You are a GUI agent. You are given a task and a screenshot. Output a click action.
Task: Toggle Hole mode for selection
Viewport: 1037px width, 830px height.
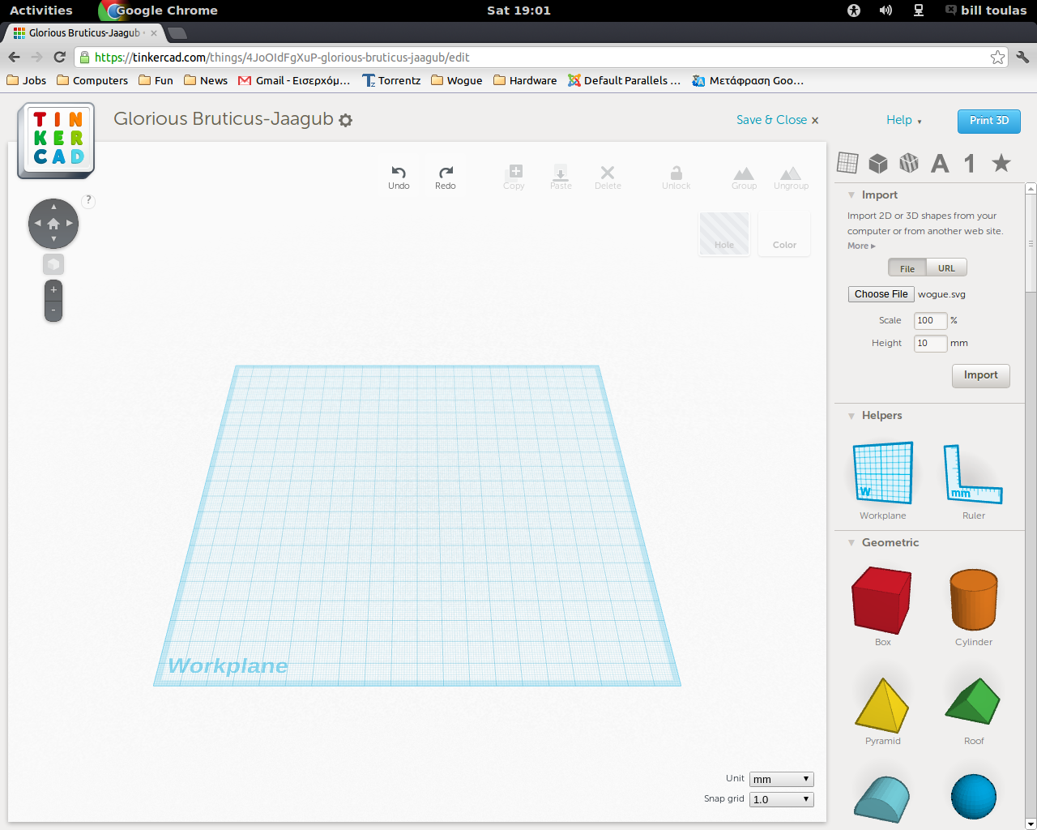click(723, 234)
